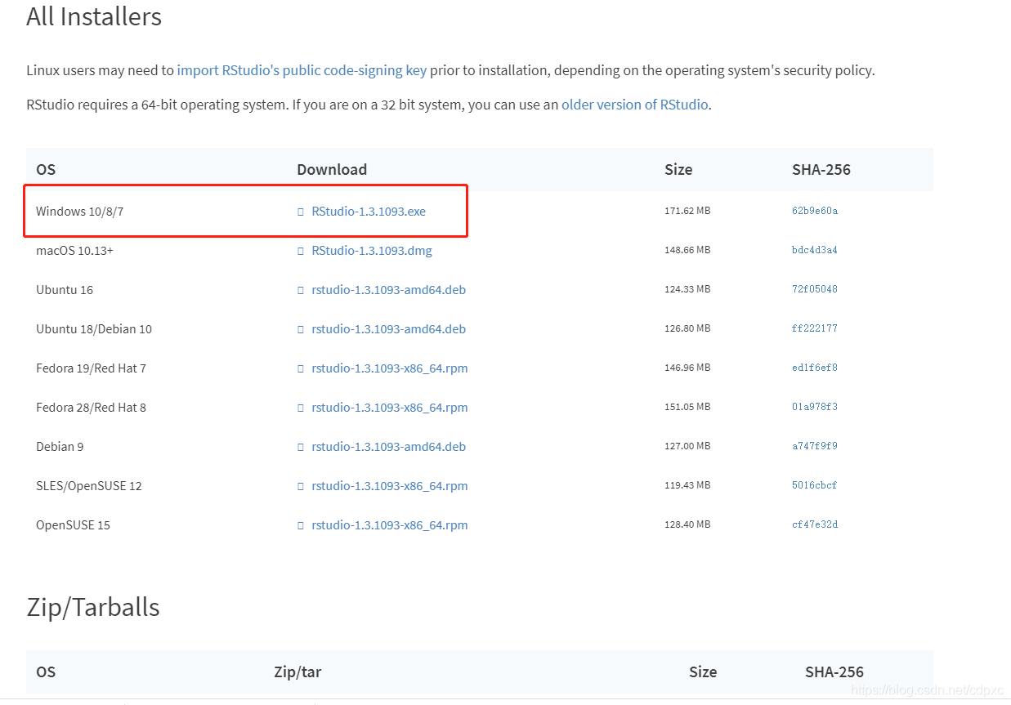Click download icon beside RStudio-1.3.1093.dmg
The image size is (1011, 705).
301,251
